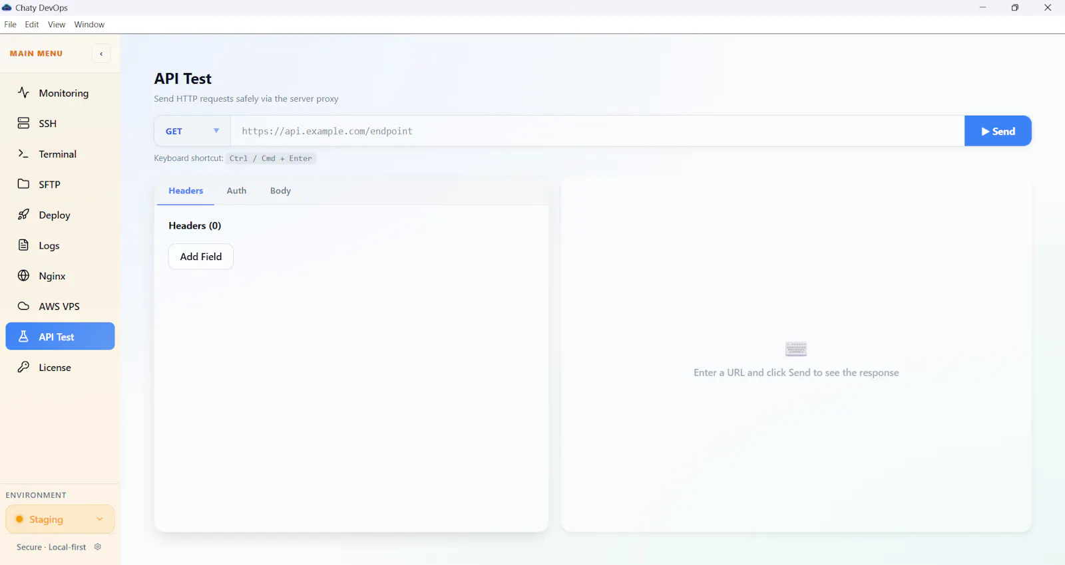Screen dimensions: 1065x565
Task: Click the Ctrl / Cmd + Enter shortcut hint
Action: [x=271, y=158]
